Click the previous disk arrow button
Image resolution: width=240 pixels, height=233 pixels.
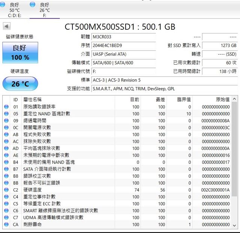(7, 26)
